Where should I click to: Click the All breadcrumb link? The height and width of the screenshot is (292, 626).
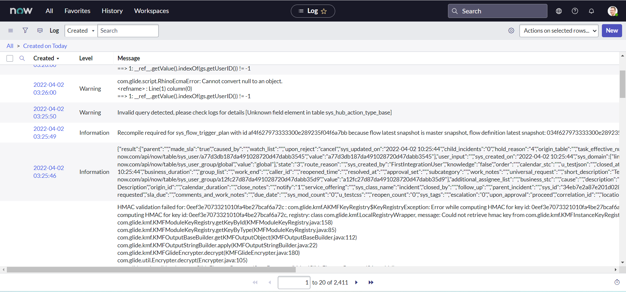click(10, 46)
